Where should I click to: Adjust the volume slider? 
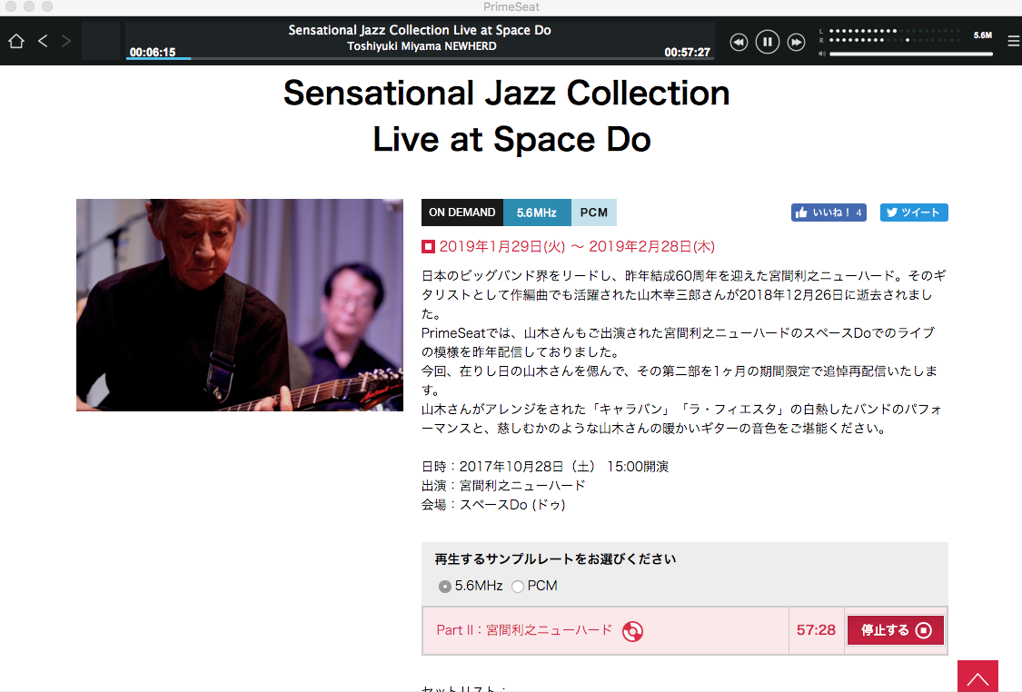point(910,54)
